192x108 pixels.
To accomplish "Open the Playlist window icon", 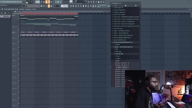I will tap(71, 6).
